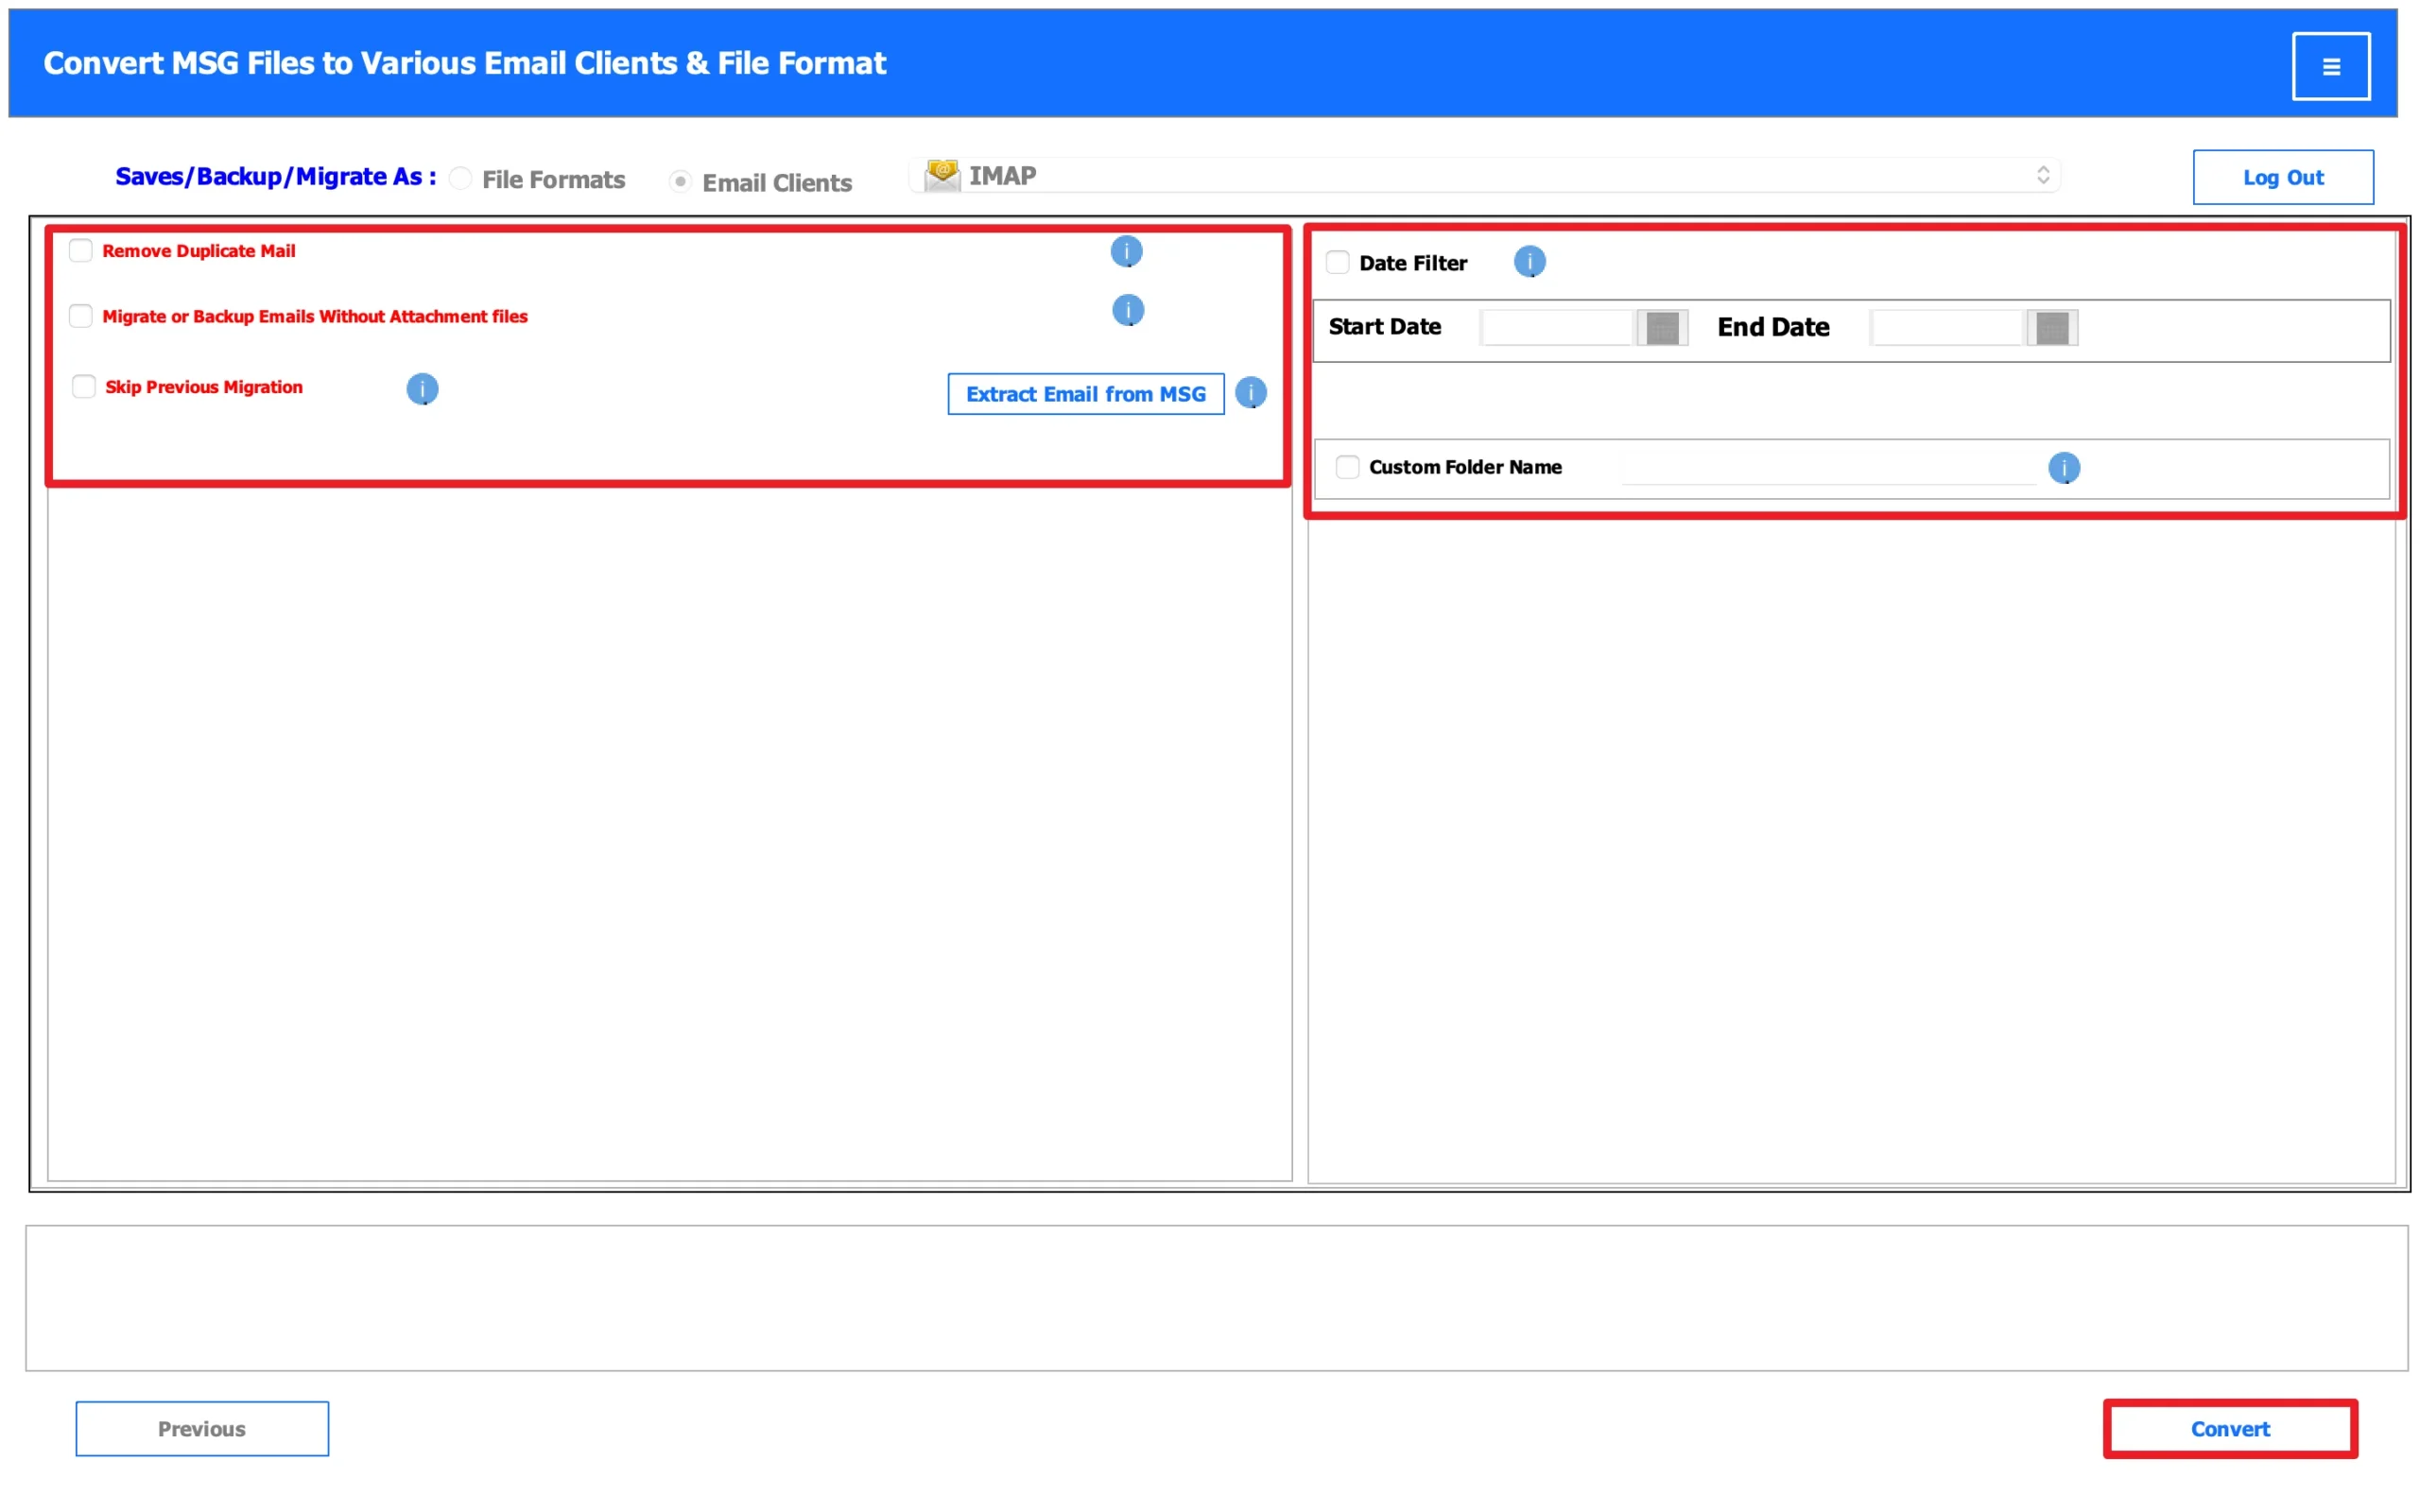Click into the End Date input field
Image resolution: width=2420 pixels, height=1512 pixels.
(x=1947, y=328)
